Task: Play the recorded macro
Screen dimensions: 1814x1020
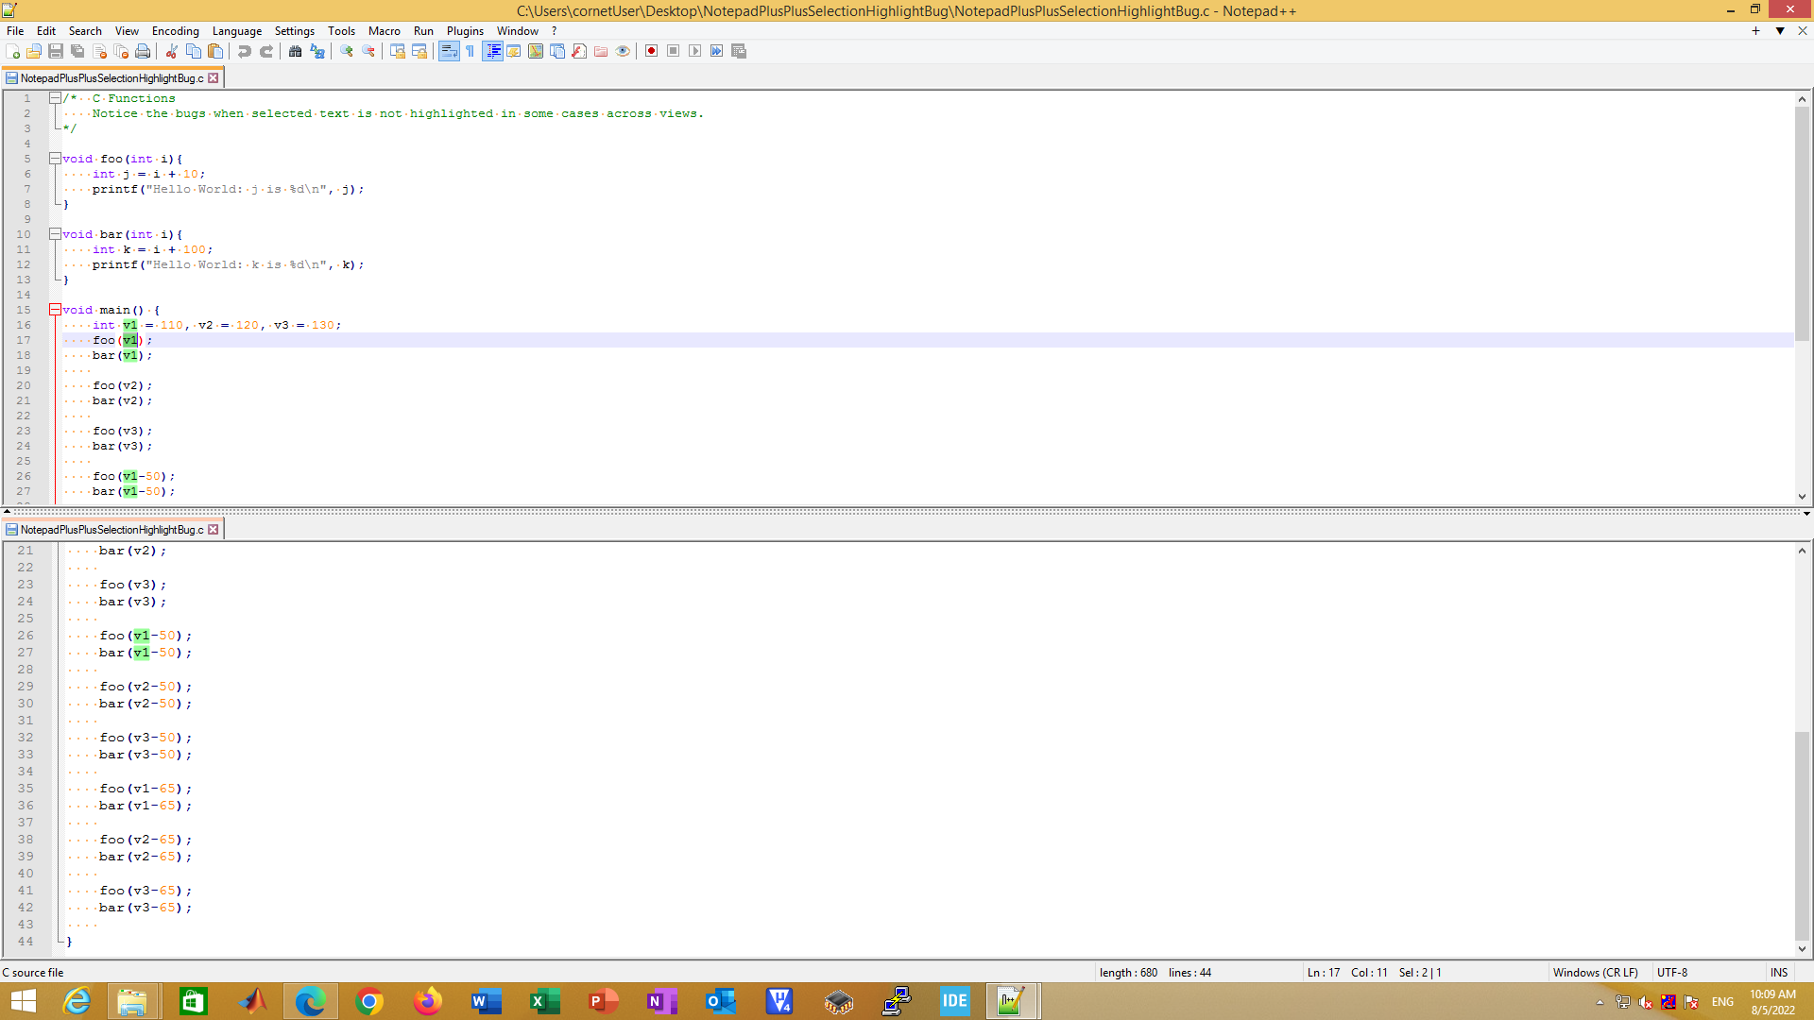Action: click(x=694, y=51)
